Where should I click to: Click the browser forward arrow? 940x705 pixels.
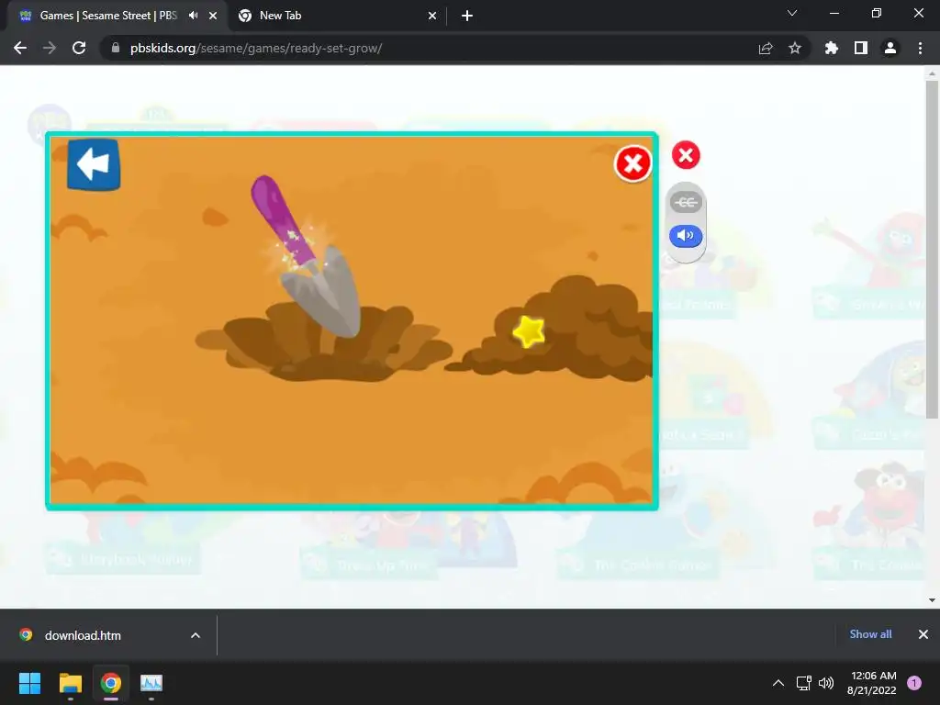50,48
